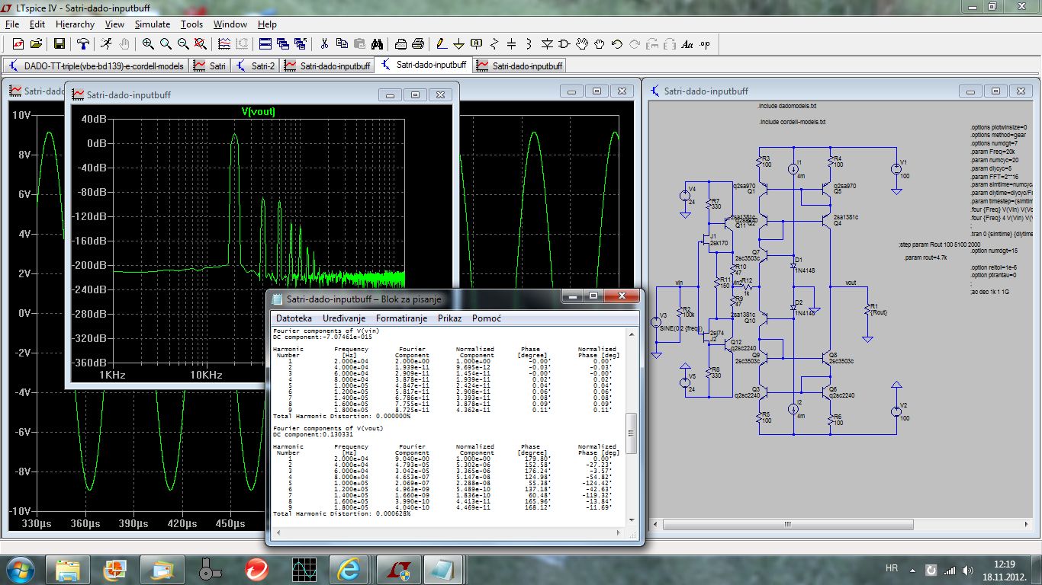Open a file with the folder icon
This screenshot has height=585, width=1042.
36,43
